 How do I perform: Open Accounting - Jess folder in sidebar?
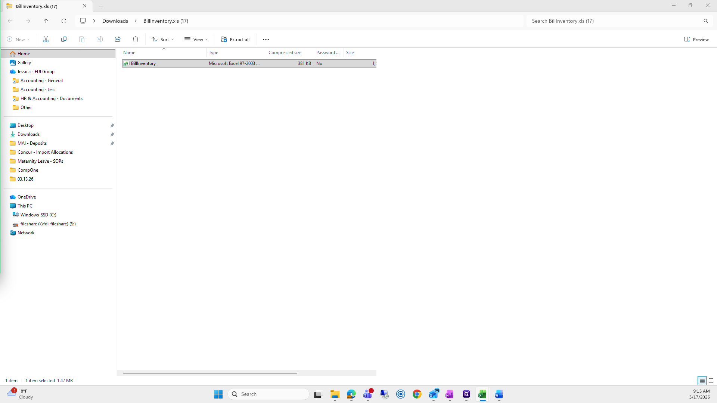pos(38,90)
